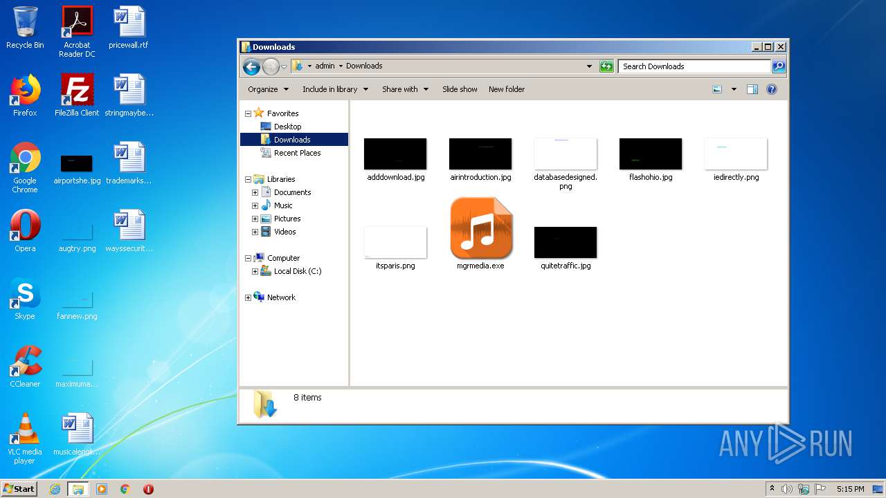The image size is (886, 498).
Task: Show the preview pane icon
Action: 752,89
